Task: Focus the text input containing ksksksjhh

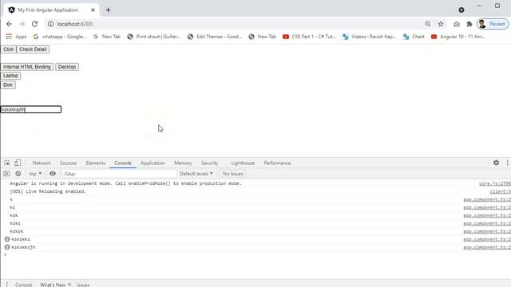Action: click(x=30, y=110)
